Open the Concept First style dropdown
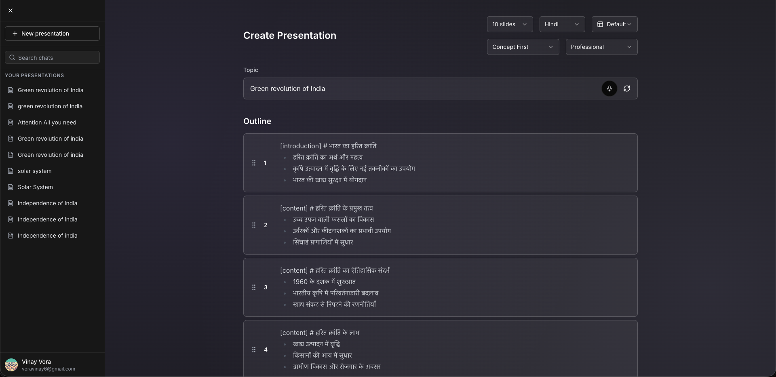Screen dimensions: 776x377 tap(523, 47)
